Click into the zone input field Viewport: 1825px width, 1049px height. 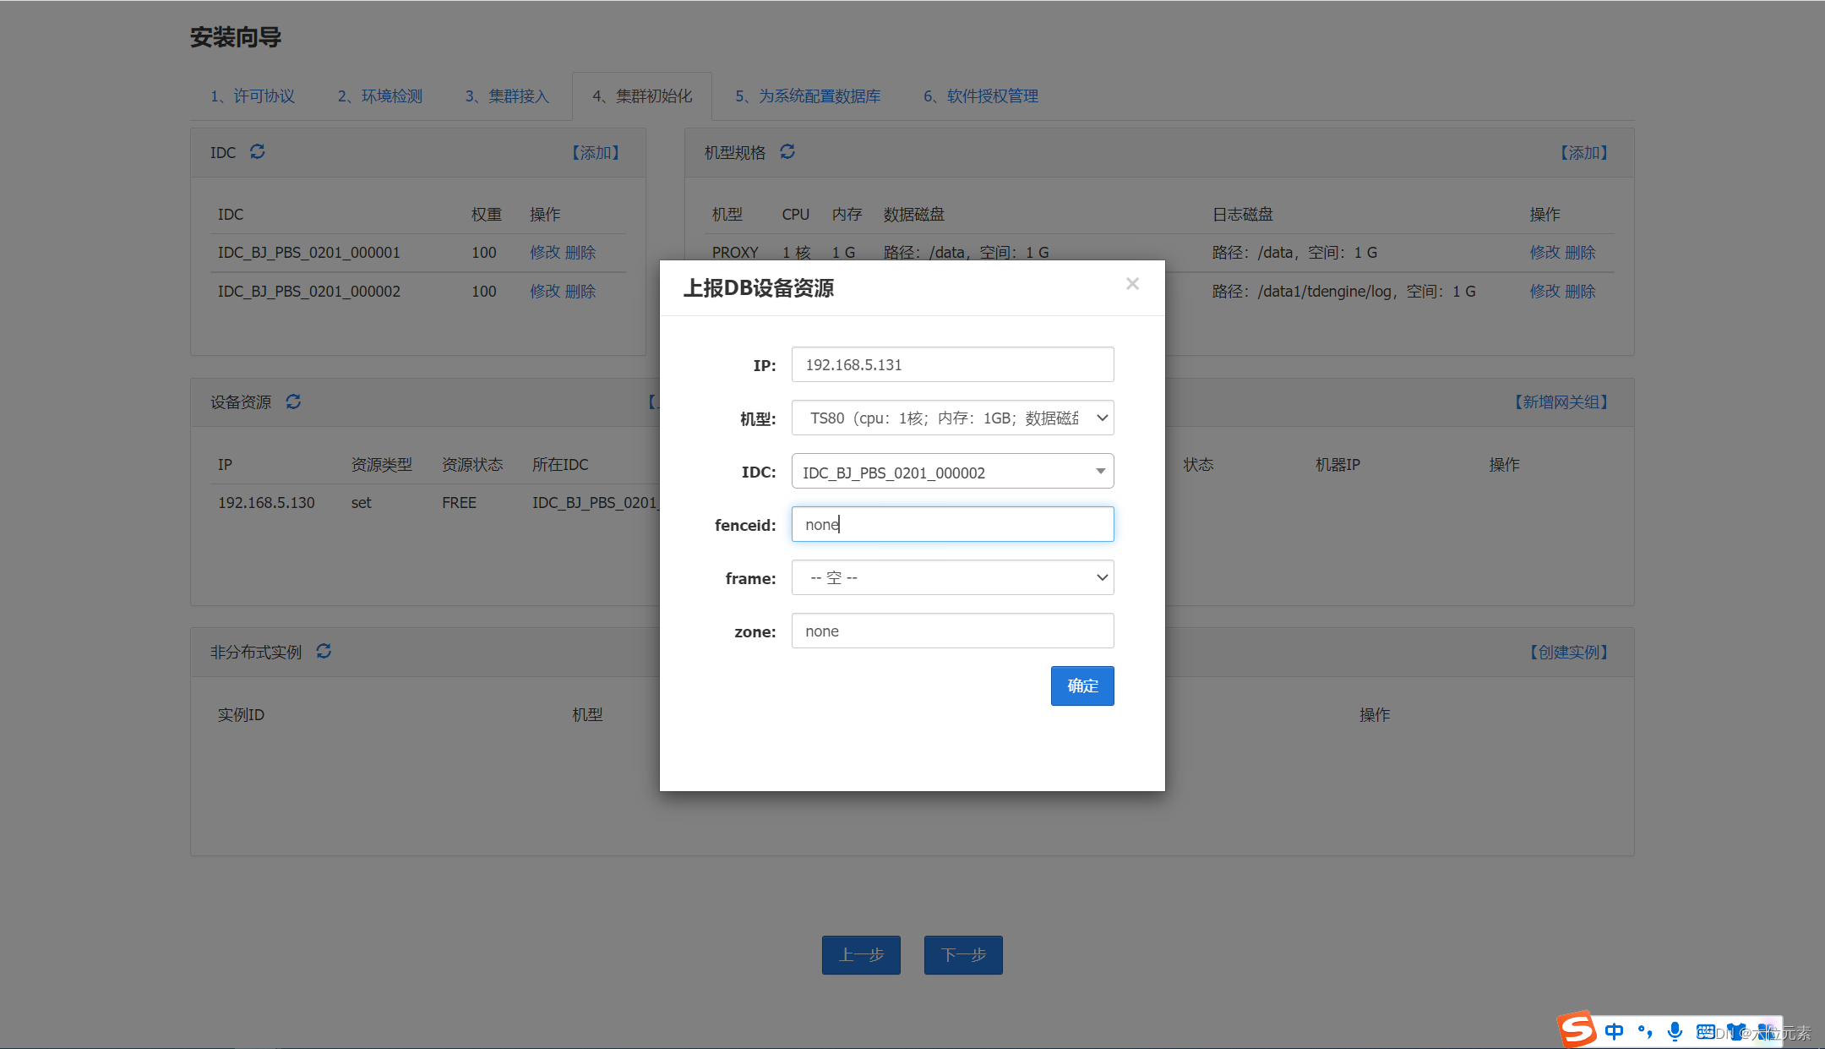952,631
